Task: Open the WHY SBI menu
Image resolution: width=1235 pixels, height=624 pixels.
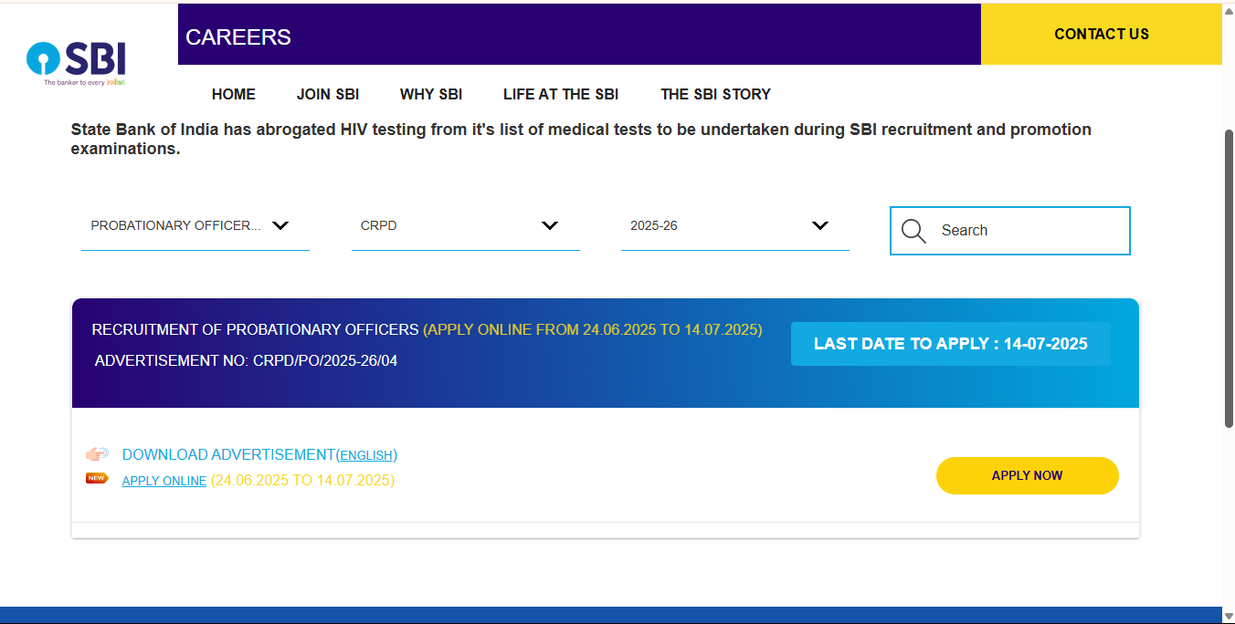Action: [x=431, y=94]
